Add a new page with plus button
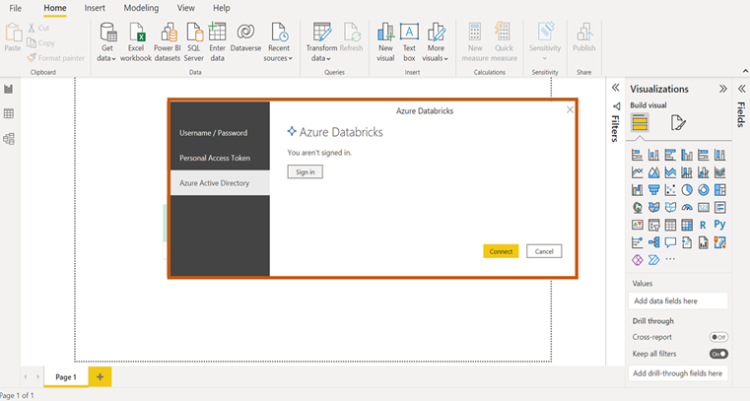This screenshot has height=401, width=750. 100,376
